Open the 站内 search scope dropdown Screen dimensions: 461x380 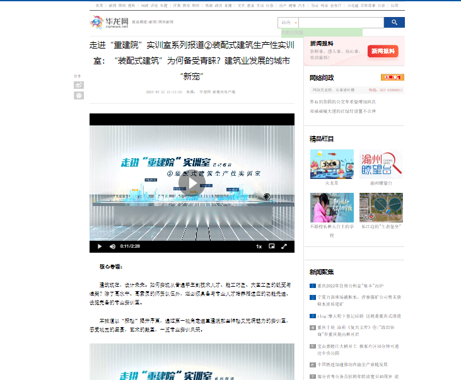click(x=288, y=23)
